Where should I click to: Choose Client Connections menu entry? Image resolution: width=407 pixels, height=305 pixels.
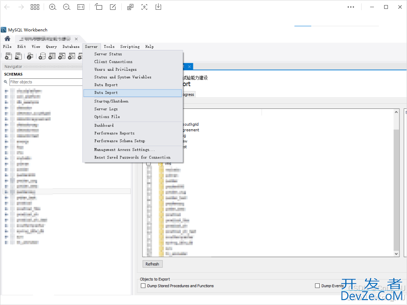pyautogui.click(x=133, y=62)
